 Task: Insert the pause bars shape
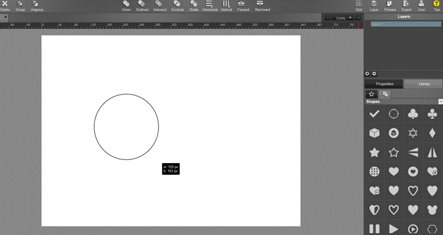click(x=374, y=228)
